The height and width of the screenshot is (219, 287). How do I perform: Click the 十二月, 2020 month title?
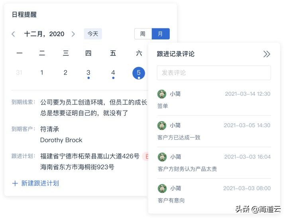coord(44,34)
